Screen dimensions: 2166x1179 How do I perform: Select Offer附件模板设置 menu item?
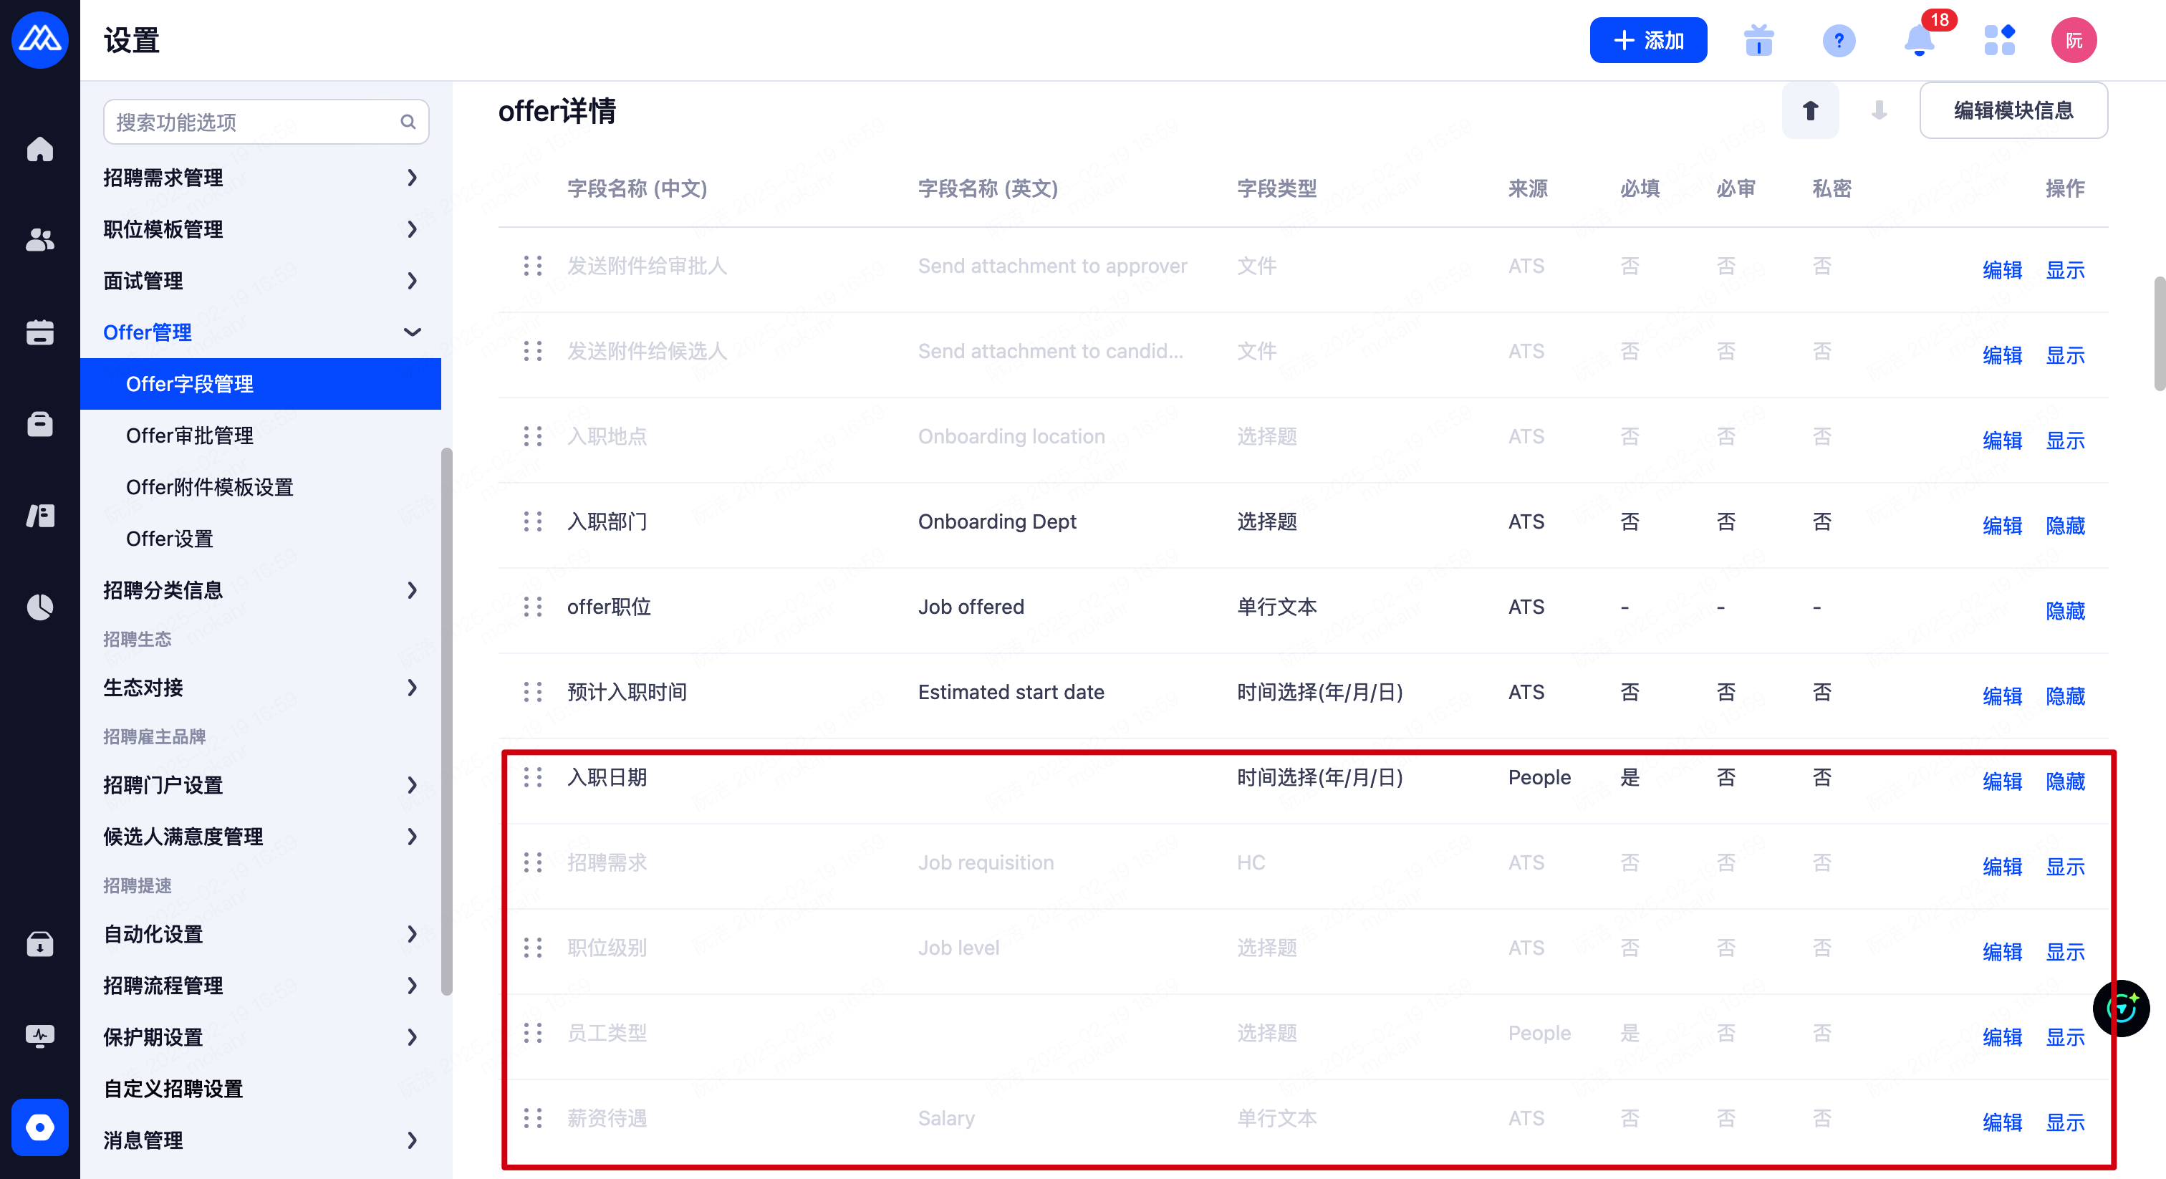(209, 487)
